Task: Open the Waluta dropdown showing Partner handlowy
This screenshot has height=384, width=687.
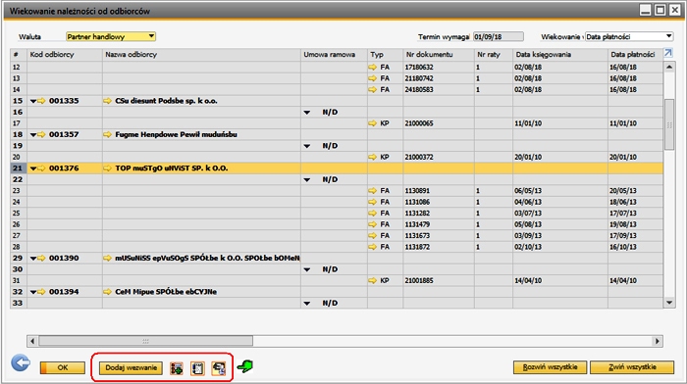Action: click(x=111, y=37)
